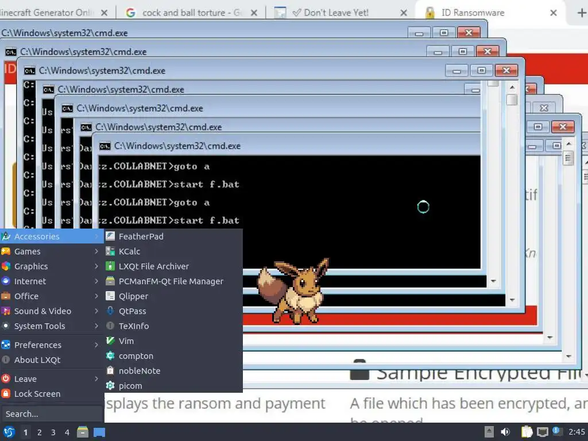Click the Eevee sprite on screen
This screenshot has width=588, height=441.
point(292,291)
